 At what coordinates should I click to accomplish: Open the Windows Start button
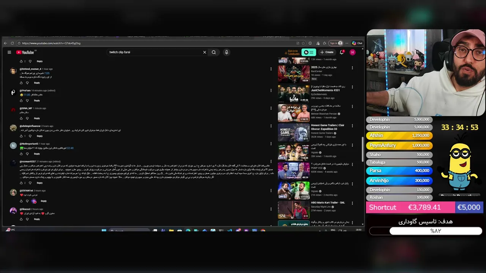tap(104, 230)
